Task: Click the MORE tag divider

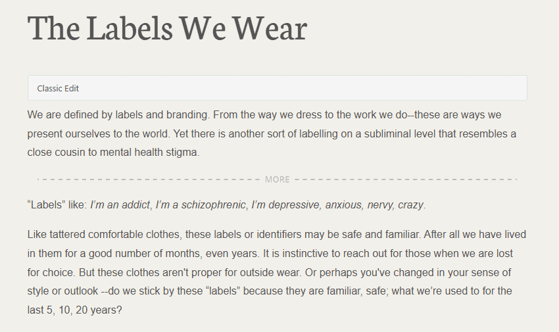Action: 277,179
